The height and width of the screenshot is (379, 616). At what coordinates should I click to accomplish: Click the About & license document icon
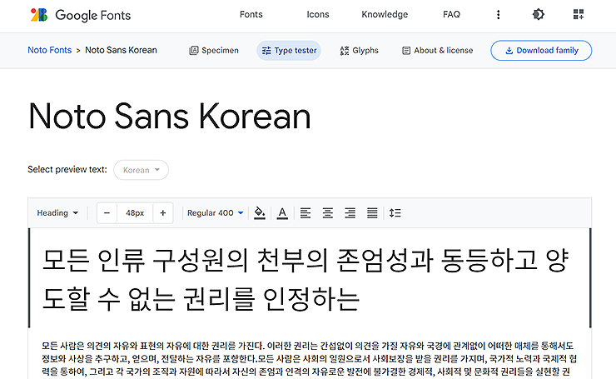(x=406, y=50)
